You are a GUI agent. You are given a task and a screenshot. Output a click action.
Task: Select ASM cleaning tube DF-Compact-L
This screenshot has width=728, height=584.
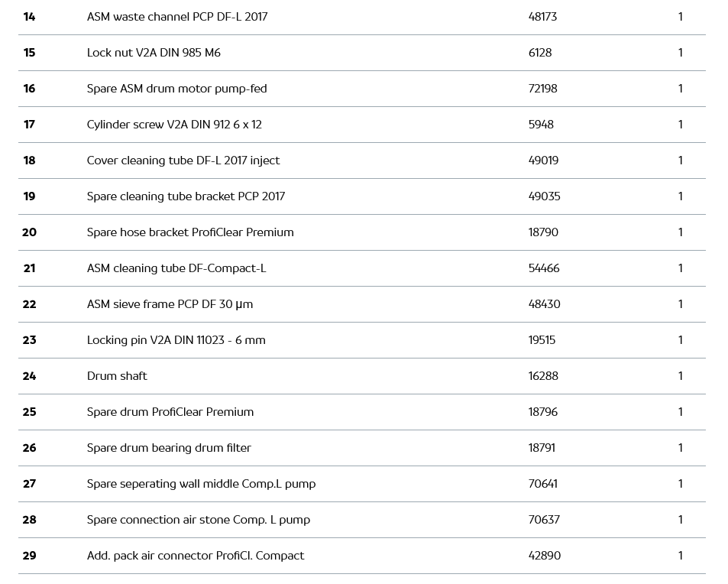(176, 268)
